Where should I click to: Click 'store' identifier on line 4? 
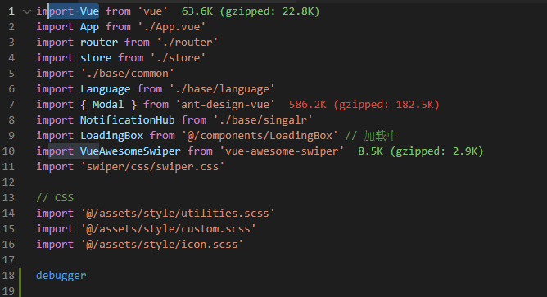(x=96, y=58)
